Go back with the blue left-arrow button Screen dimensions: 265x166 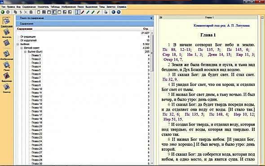[x=113, y=12]
